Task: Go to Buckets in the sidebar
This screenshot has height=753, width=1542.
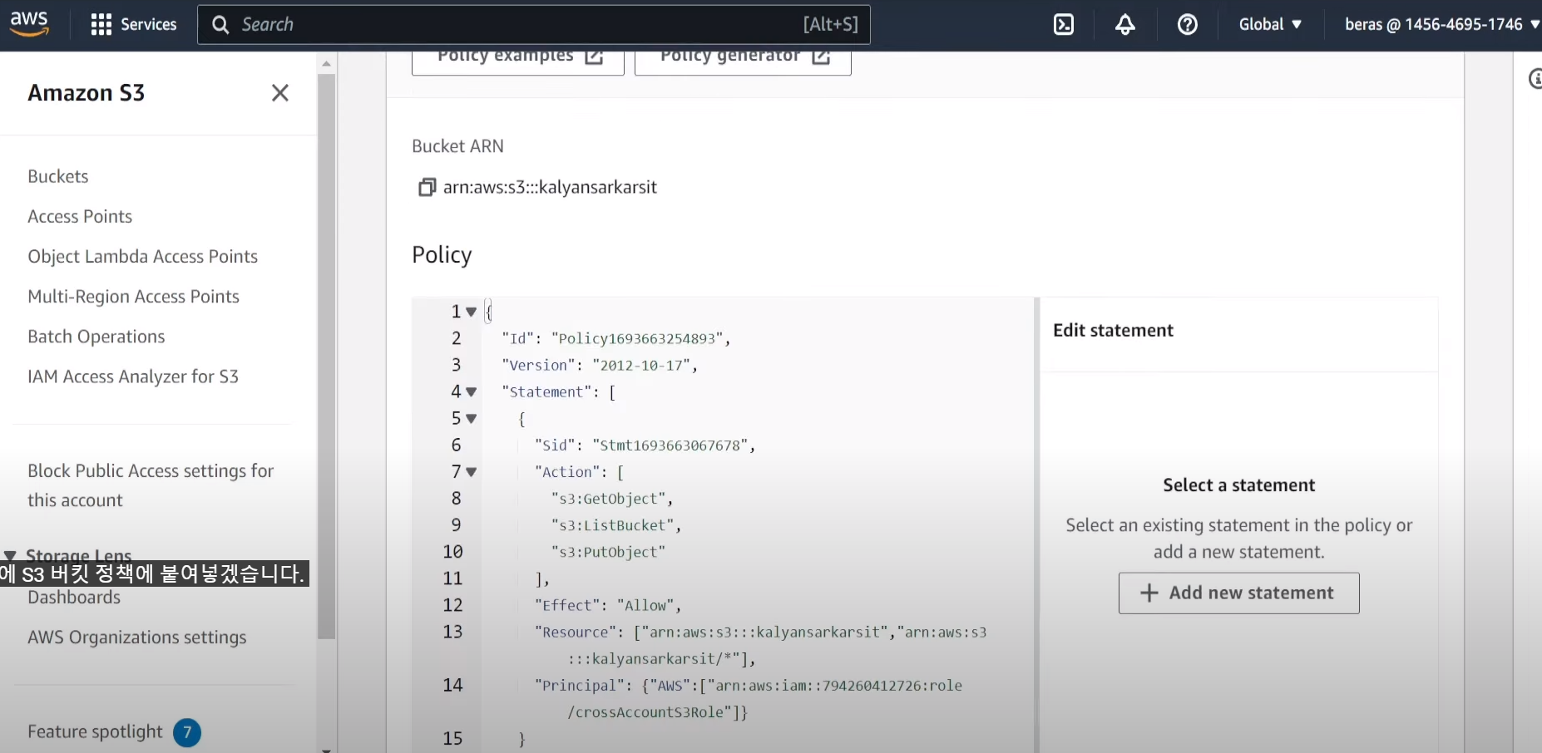Action: pyautogui.click(x=58, y=176)
